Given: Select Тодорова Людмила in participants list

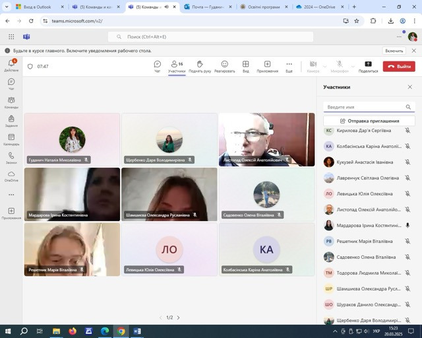Looking at the screenshot, I should pyautogui.click(x=369, y=273).
